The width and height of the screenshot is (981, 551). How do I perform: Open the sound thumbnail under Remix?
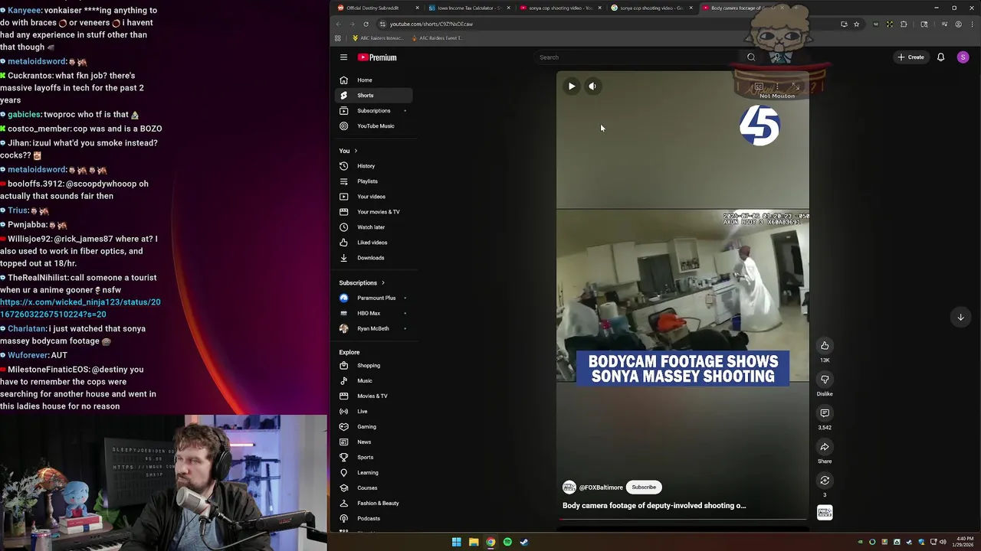tap(825, 513)
